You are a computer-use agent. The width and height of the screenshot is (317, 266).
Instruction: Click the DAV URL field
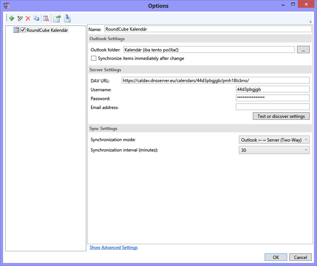(x=216, y=81)
